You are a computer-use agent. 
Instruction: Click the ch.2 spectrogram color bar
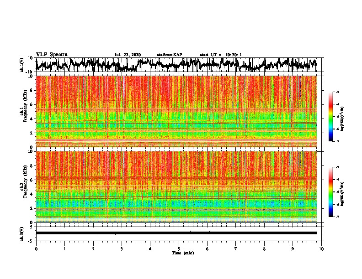pyautogui.click(x=331, y=192)
